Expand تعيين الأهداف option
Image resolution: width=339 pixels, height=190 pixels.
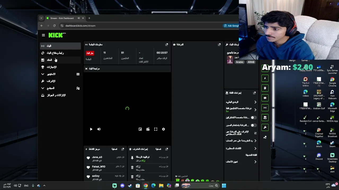255,162
